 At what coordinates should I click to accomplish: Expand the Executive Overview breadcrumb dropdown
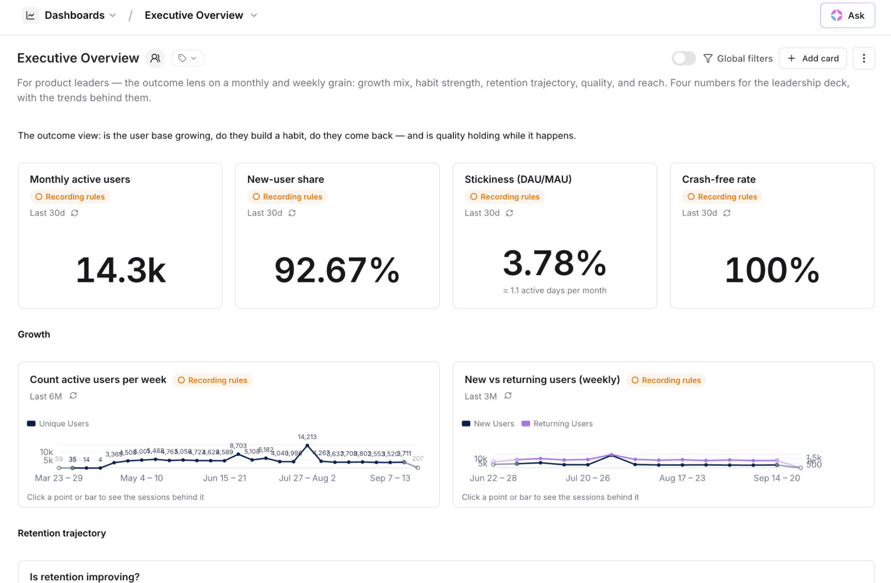click(x=201, y=15)
